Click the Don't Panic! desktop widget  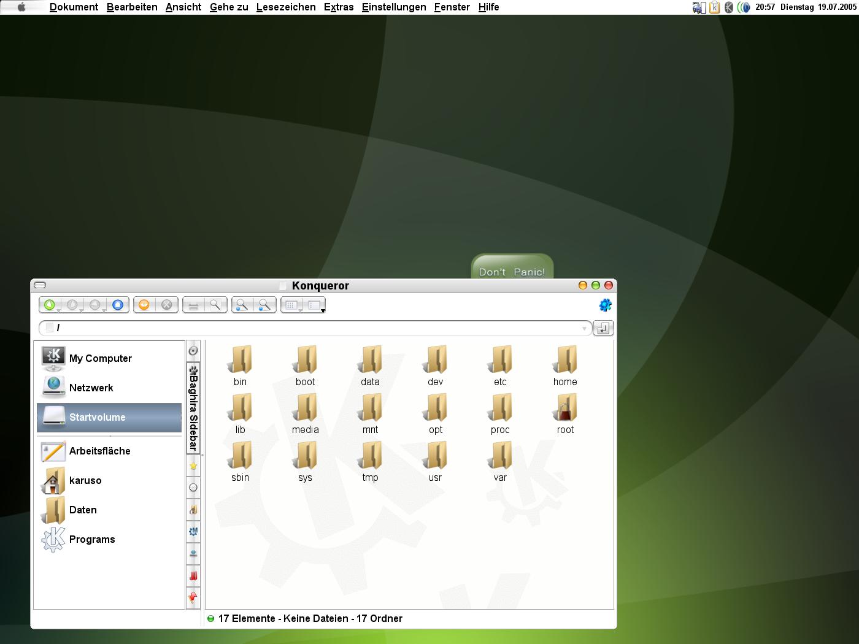(x=512, y=267)
